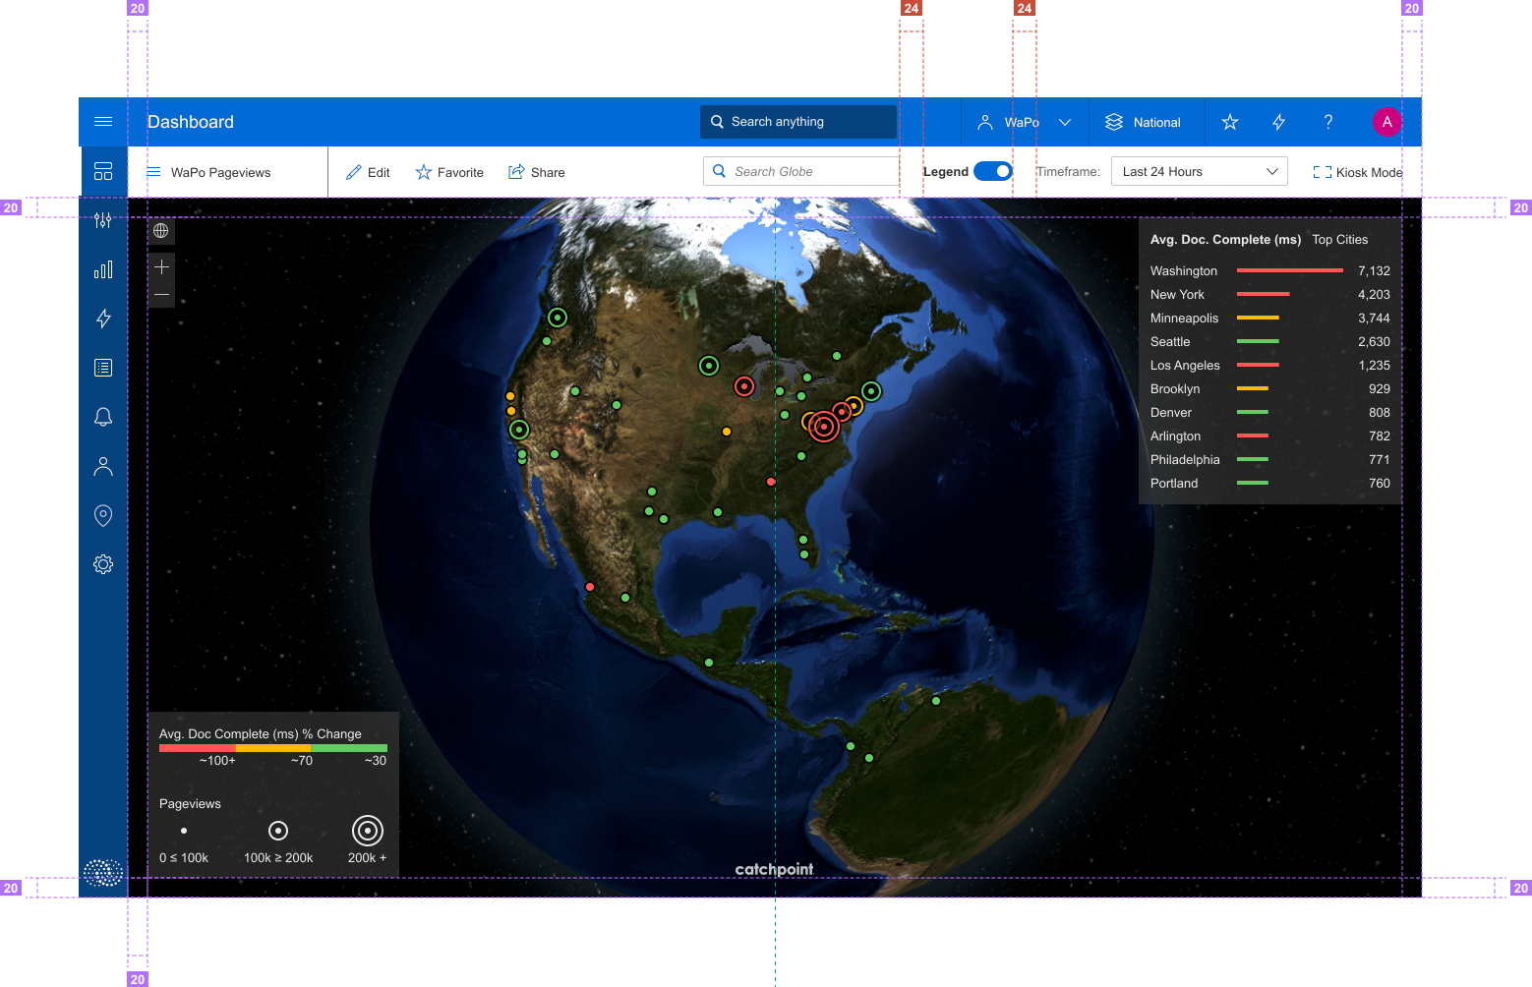1532x987 pixels.
Task: Open the location pin sidebar icon
Action: coord(103,515)
